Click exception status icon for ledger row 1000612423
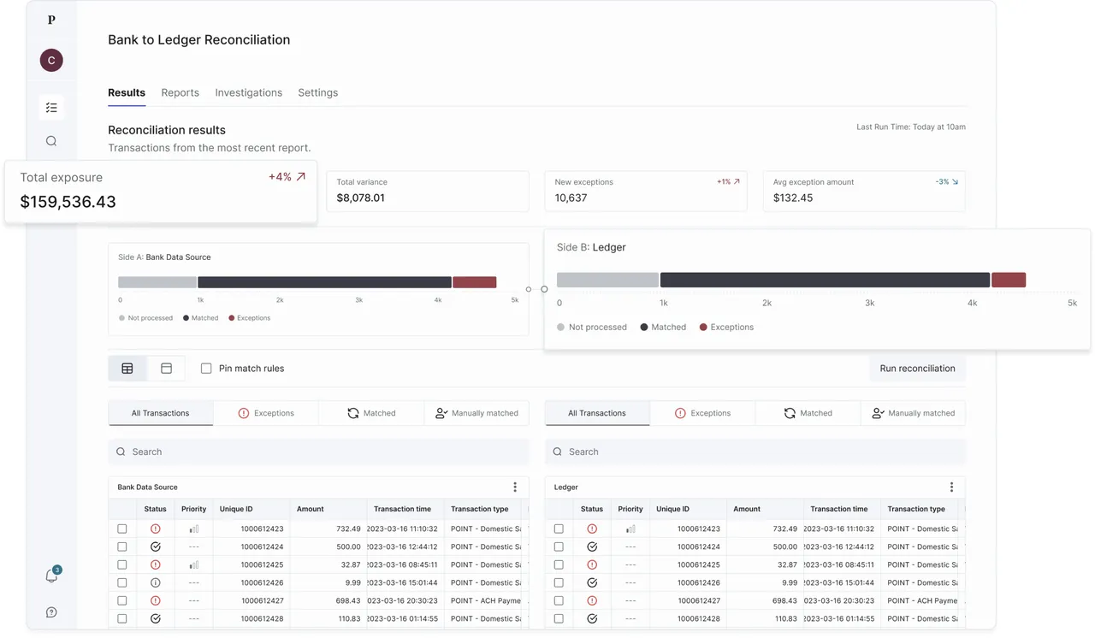Viewport: 1095px width, 638px height. pyautogui.click(x=592, y=529)
